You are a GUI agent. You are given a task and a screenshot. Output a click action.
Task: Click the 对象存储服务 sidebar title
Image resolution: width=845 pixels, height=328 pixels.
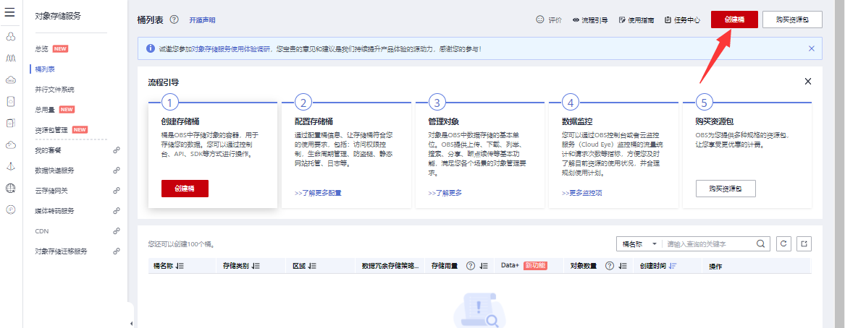pos(58,16)
